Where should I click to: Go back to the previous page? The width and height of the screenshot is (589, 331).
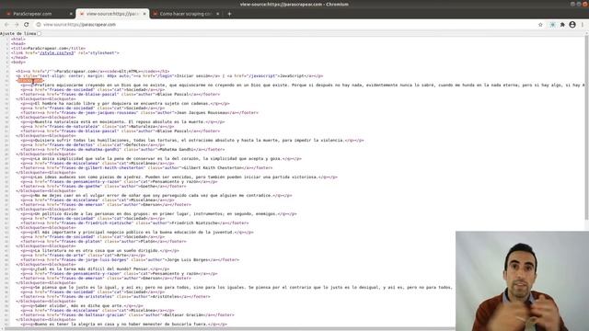tap(6, 25)
